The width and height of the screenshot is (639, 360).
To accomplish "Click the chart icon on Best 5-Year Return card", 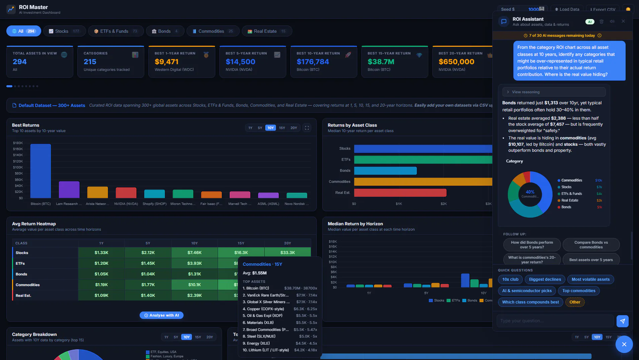I will click(x=277, y=55).
